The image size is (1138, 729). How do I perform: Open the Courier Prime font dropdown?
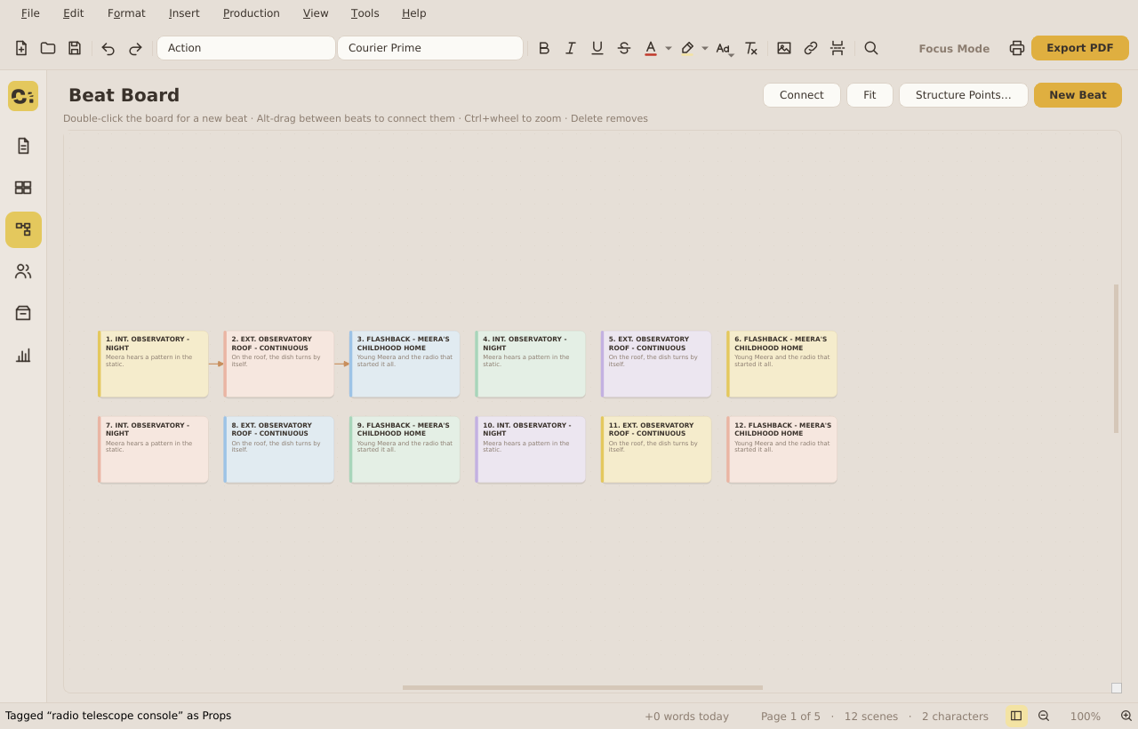tap(430, 48)
